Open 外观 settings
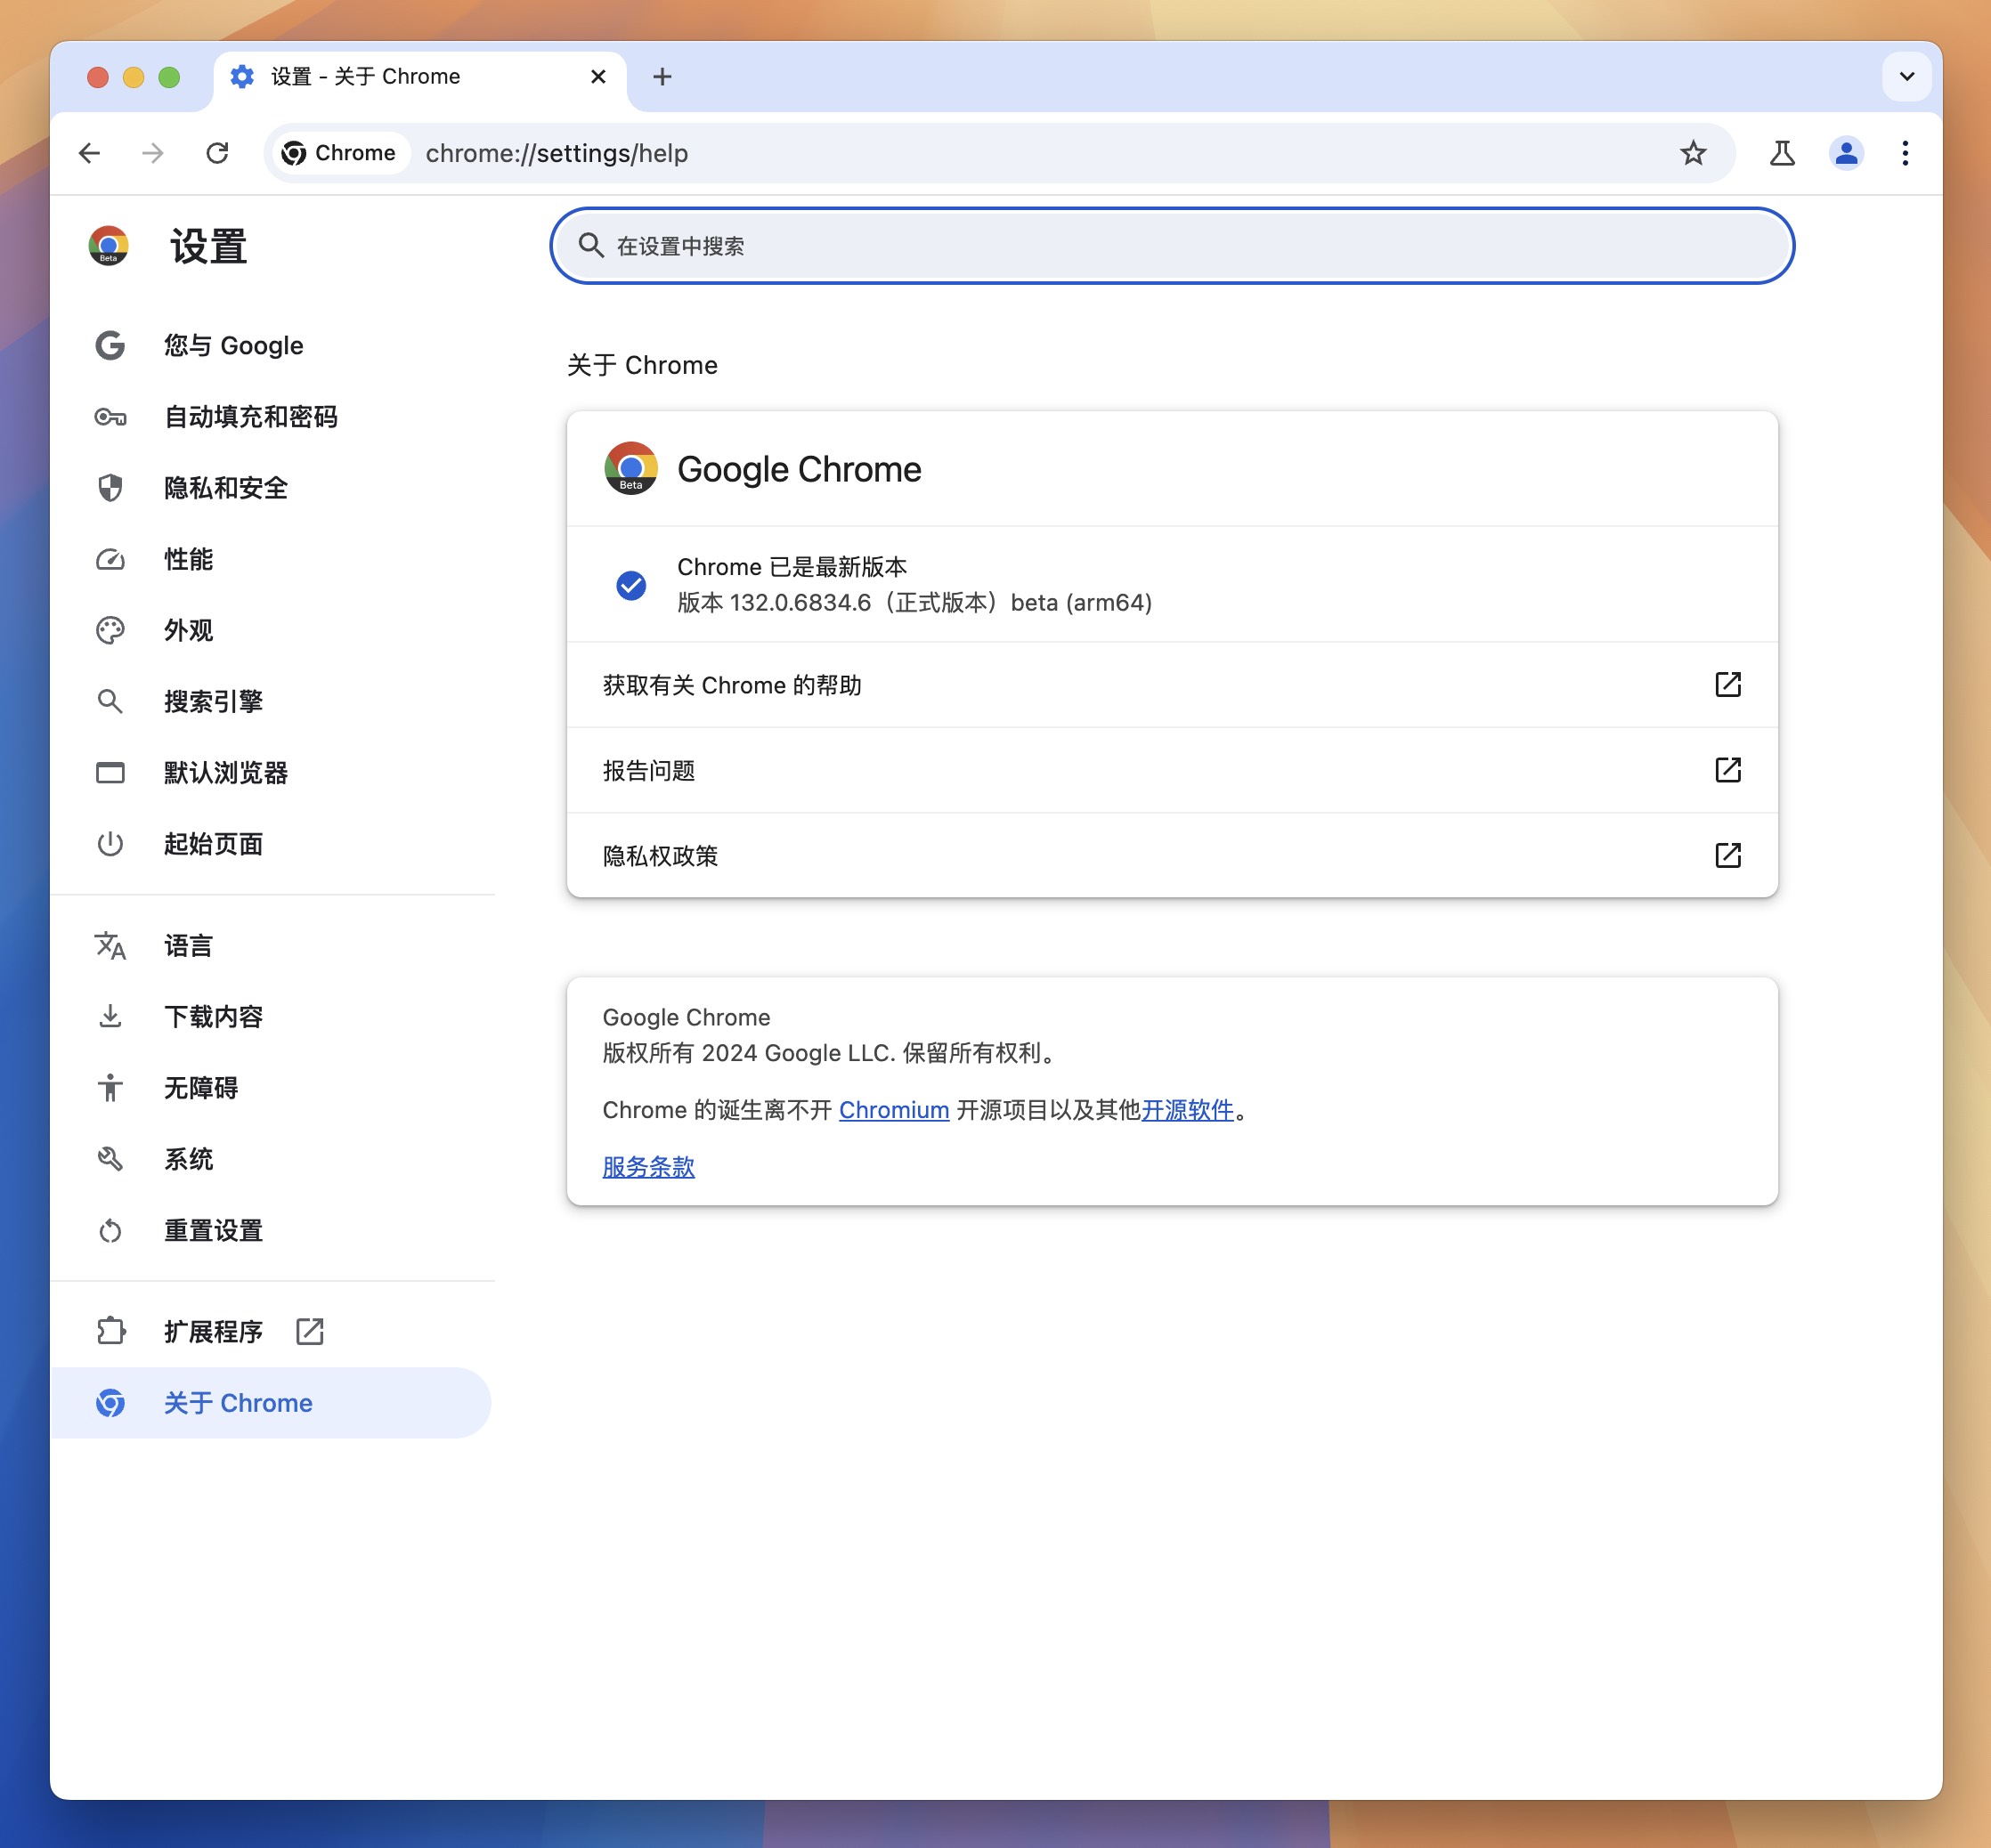The width and height of the screenshot is (1991, 1848). click(272, 630)
